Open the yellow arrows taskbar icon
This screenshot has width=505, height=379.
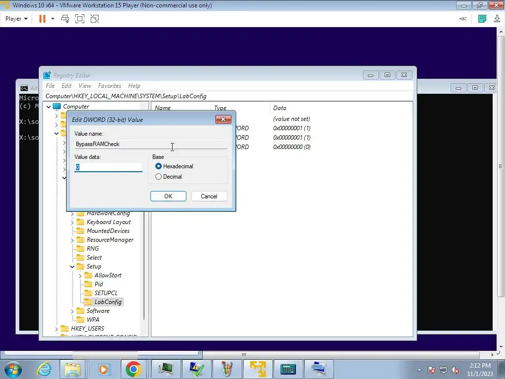[x=257, y=369]
